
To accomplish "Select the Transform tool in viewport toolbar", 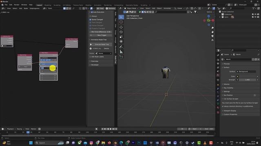I will [x=121, y=41].
